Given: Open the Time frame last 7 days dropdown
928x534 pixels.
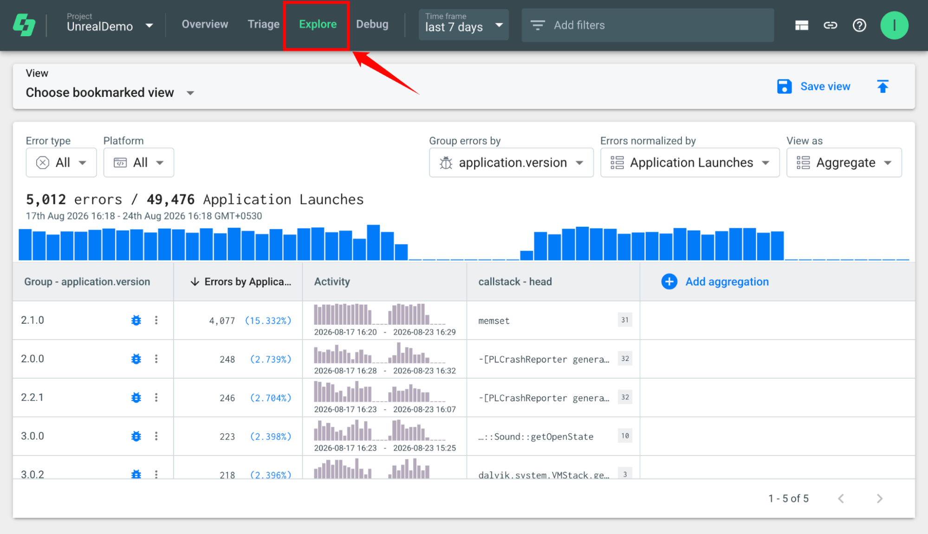Looking at the screenshot, I should (x=463, y=25).
